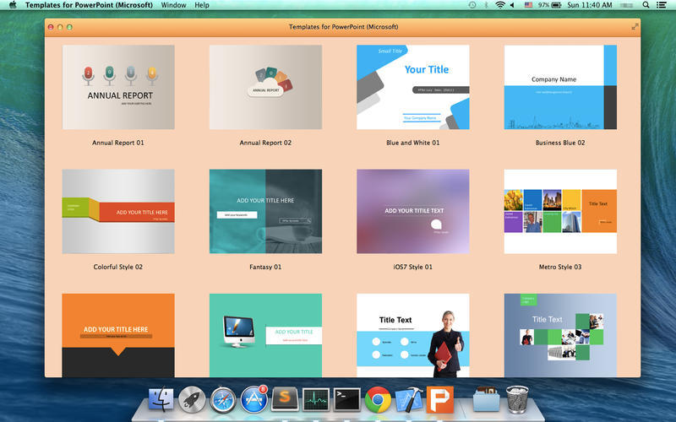Open the Templates for PowerPoint app menu

[90, 5]
